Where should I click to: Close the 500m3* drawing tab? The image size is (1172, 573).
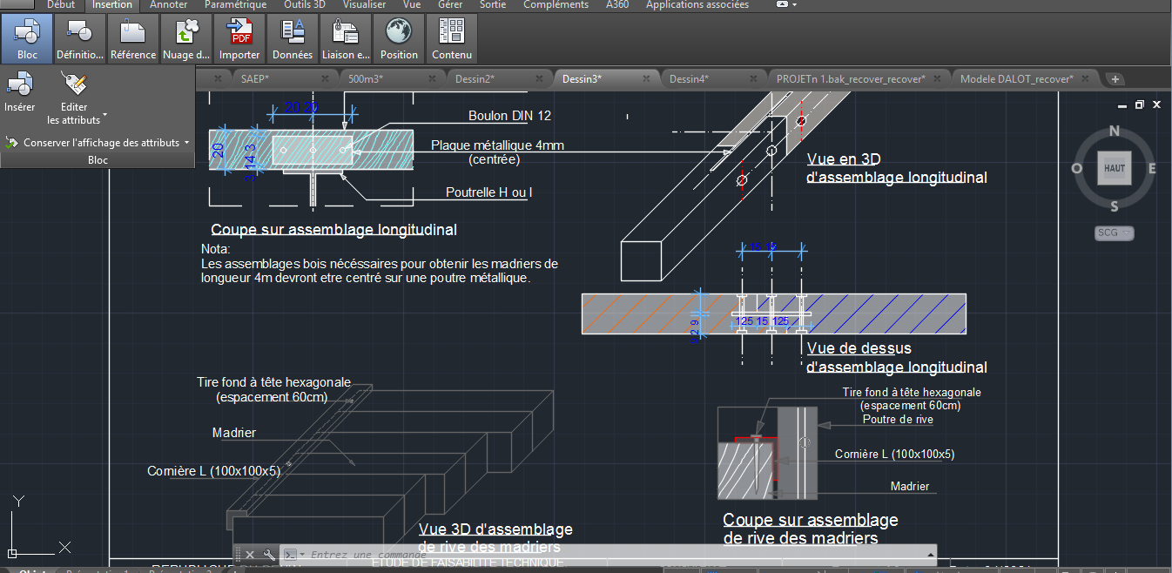432,78
